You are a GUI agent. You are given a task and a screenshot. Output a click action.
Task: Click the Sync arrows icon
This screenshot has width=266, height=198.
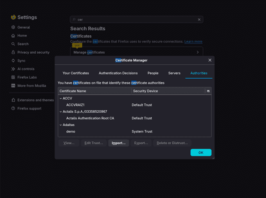(13, 61)
